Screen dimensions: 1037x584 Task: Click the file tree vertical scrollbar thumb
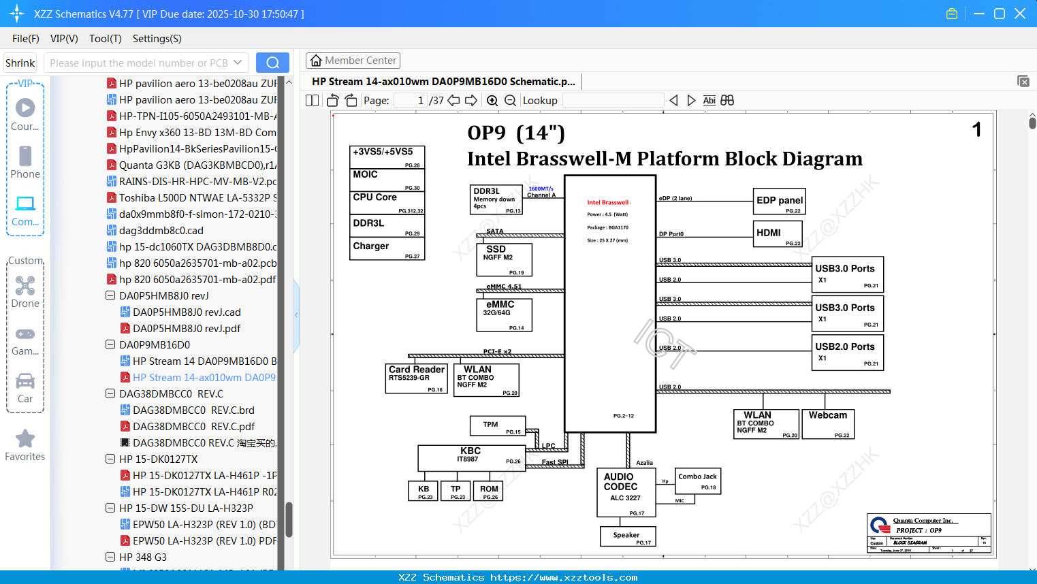click(x=289, y=519)
